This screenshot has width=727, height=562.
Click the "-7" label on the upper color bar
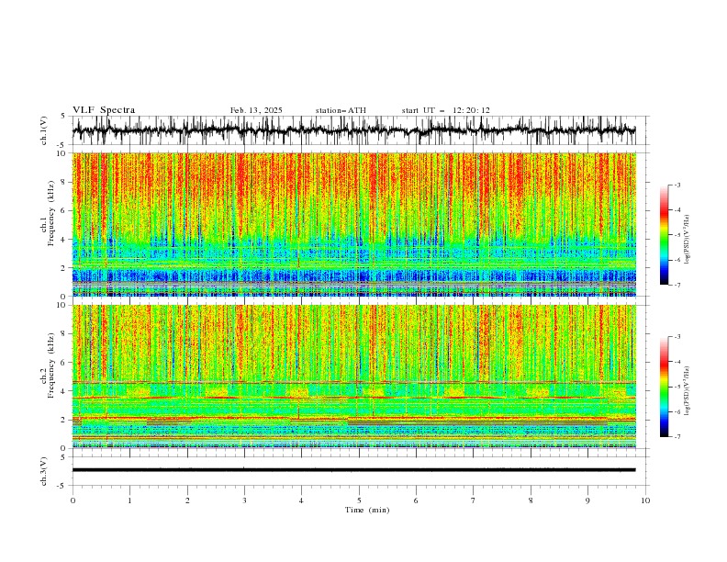click(677, 285)
